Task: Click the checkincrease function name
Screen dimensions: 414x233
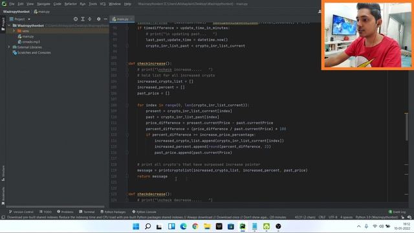Action: pyautogui.click(x=151, y=63)
